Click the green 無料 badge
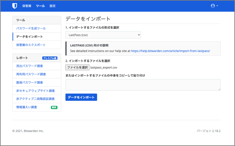Image resolution: width=235 pixels, height=146 pixels. click(54, 107)
